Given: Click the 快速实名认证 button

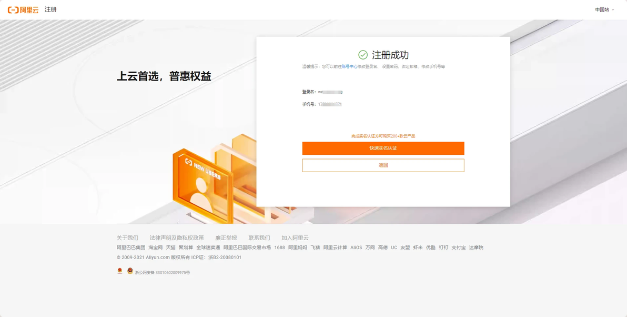Looking at the screenshot, I should 383,148.
